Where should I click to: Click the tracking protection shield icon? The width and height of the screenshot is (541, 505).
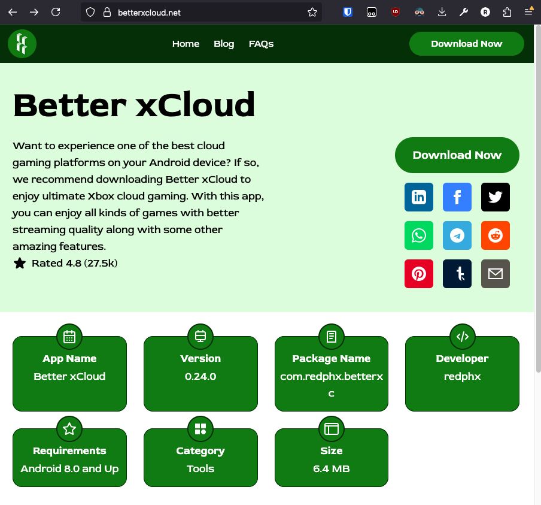90,13
